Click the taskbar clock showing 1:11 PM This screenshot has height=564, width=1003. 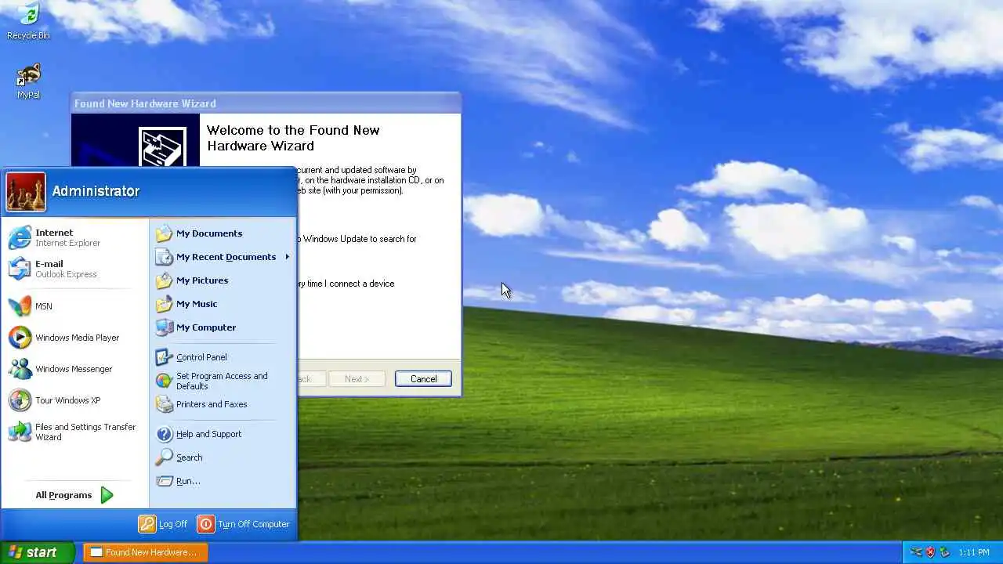pyautogui.click(x=974, y=552)
